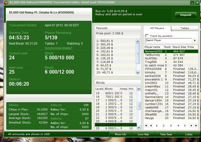The width and height of the screenshot is (201, 142).
Task: Click Blinds list scroll down arrow
Action: tap(139, 127)
